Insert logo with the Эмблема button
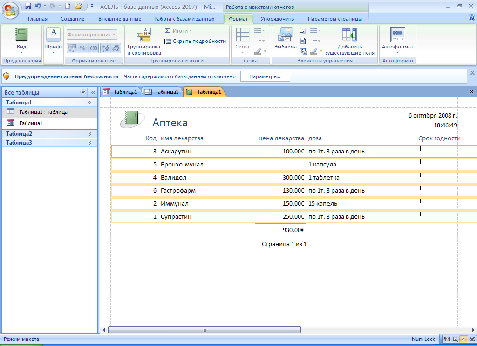 [x=285, y=39]
